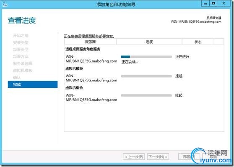
Task: Click the 远程桌面服务角色服务 progress bar
Action: (146, 57)
